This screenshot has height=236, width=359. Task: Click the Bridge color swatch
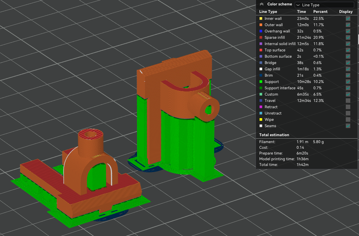click(261, 63)
